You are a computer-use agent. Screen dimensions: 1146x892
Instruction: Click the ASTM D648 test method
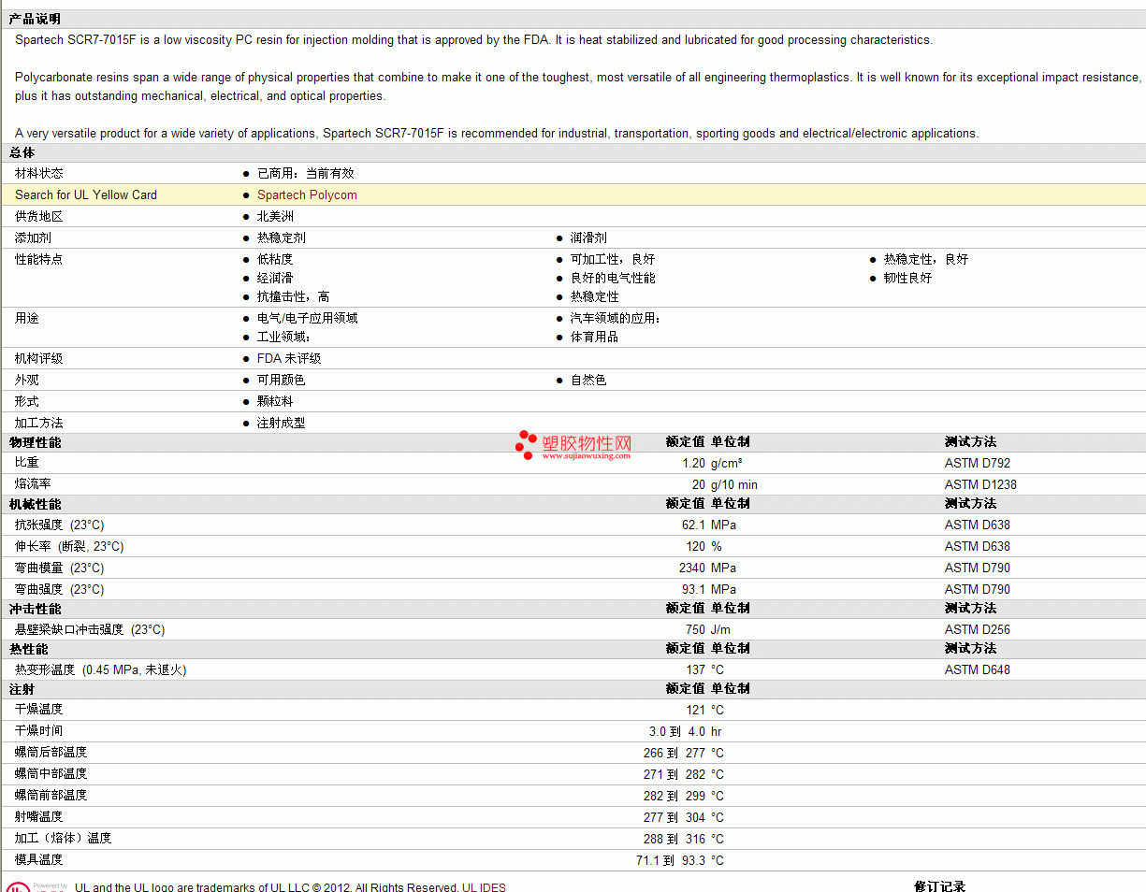978,669
